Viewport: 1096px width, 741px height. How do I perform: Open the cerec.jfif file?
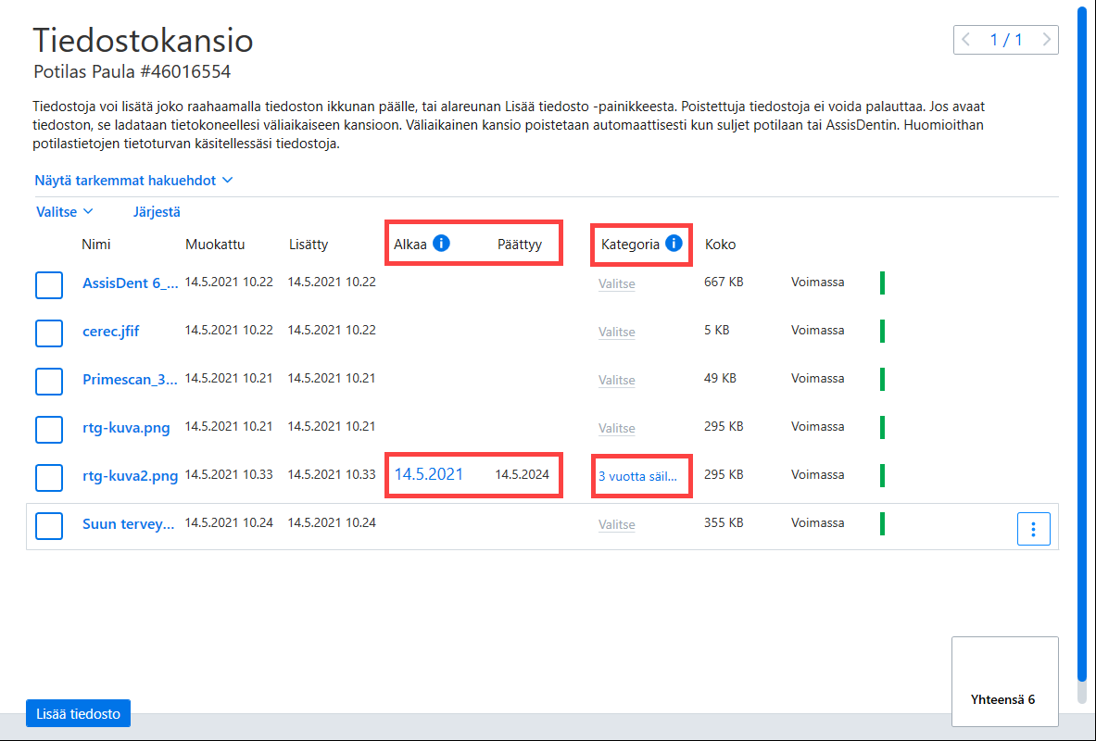pos(110,332)
